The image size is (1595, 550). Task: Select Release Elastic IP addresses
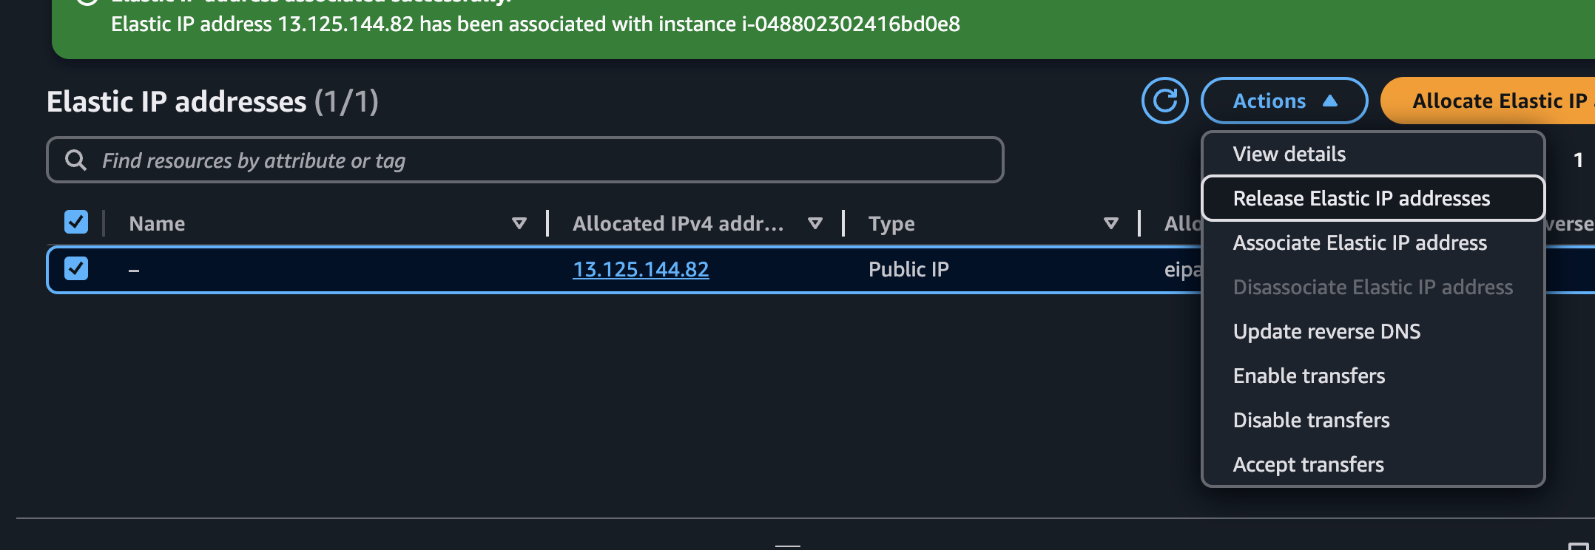1373,198
